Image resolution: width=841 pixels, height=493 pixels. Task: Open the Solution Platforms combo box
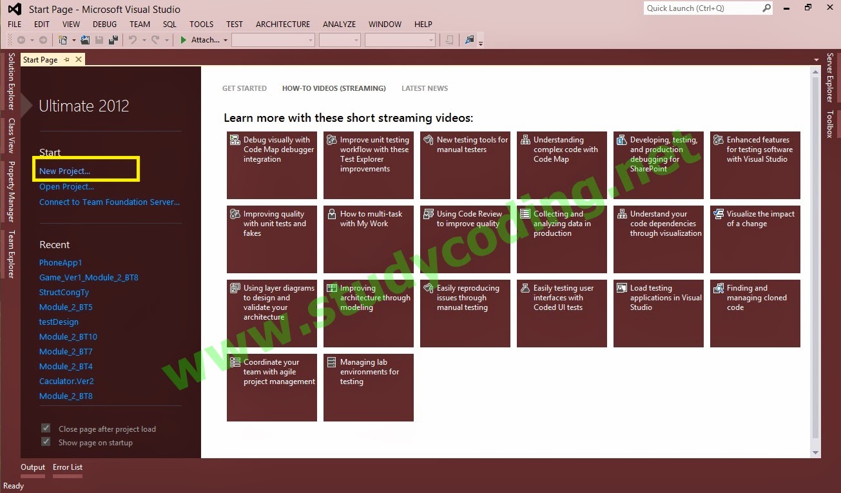[x=340, y=40]
